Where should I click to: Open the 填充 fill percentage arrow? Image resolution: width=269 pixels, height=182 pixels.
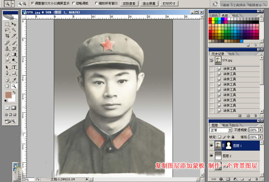(261, 137)
